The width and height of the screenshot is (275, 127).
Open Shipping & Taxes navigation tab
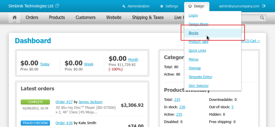pyautogui.click(x=148, y=17)
